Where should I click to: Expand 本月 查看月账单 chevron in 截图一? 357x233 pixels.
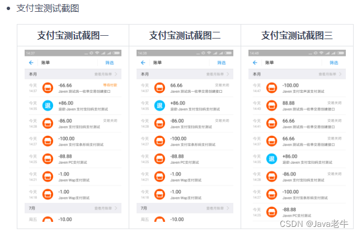click(x=116, y=74)
